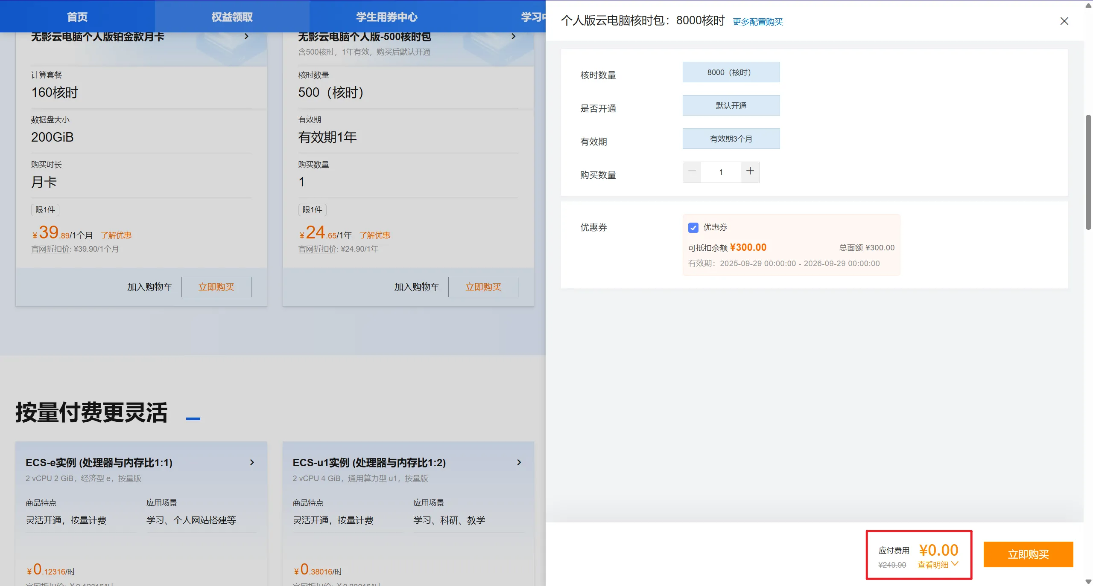Decrease purchase quantity with minus button
Viewport: 1093px width, 586px height.
692,171
